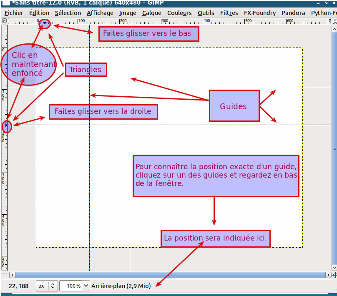The height and width of the screenshot is (296, 337).
Task: Toggle the Quick Mask button
Action: tap(4, 275)
